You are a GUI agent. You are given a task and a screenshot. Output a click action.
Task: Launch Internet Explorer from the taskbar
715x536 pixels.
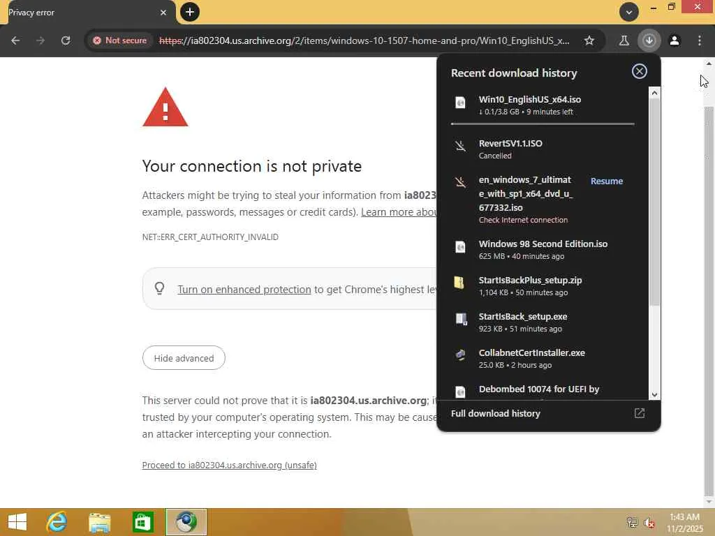[57, 522]
